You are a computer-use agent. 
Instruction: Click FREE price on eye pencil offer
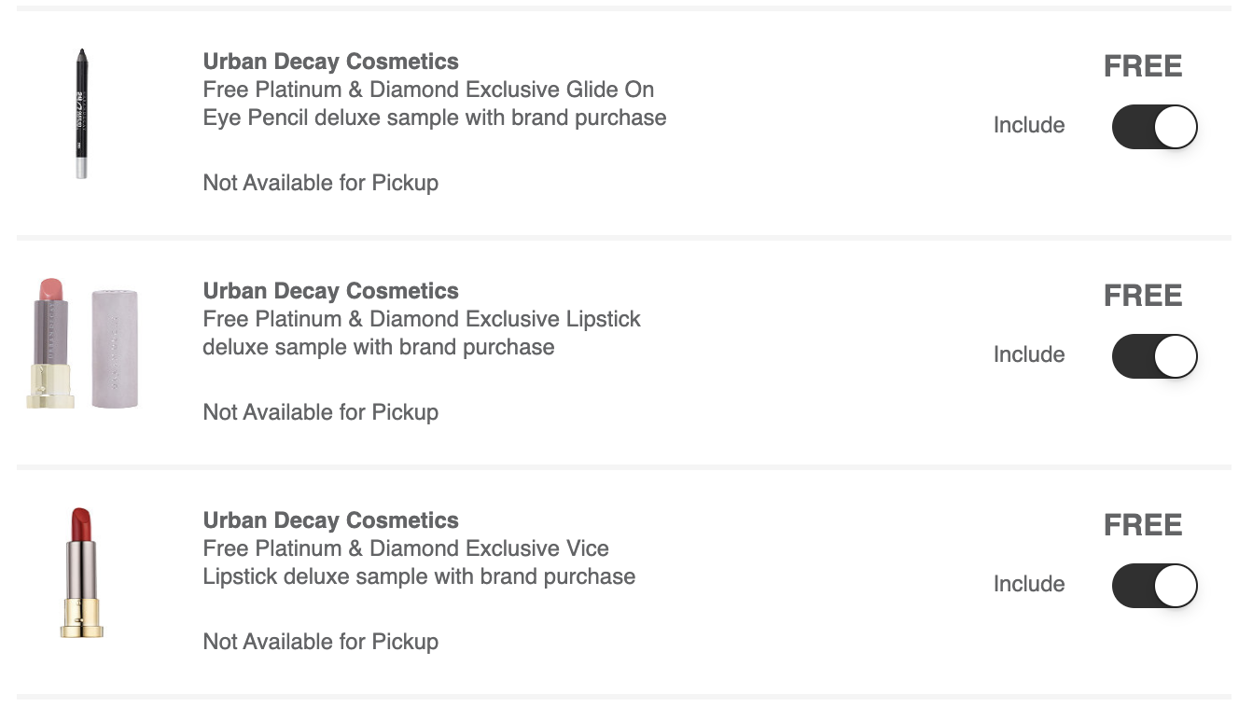click(x=1143, y=66)
